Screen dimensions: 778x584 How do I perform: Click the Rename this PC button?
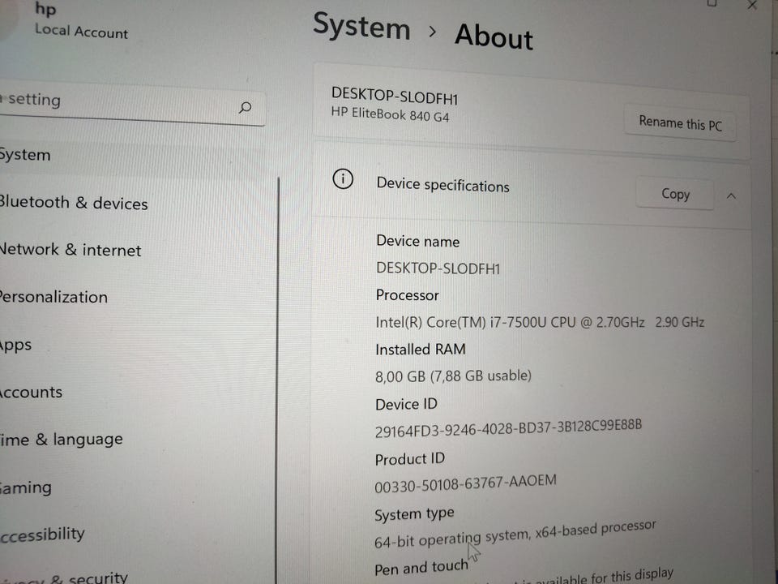(x=680, y=122)
